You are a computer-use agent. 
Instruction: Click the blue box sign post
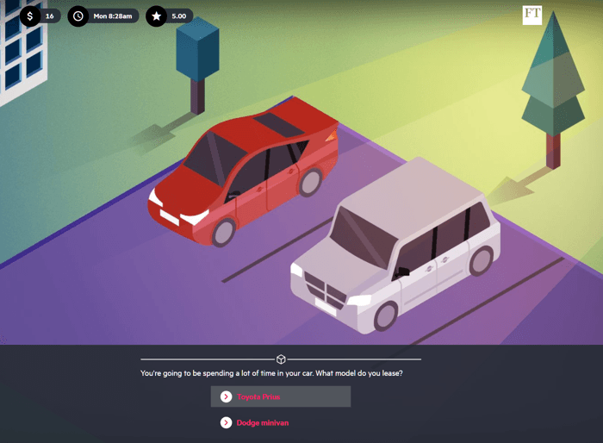click(x=197, y=50)
